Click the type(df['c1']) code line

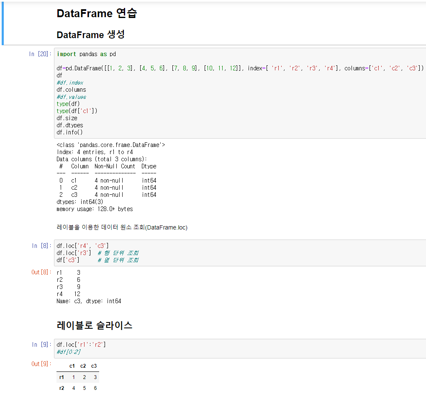(x=77, y=111)
